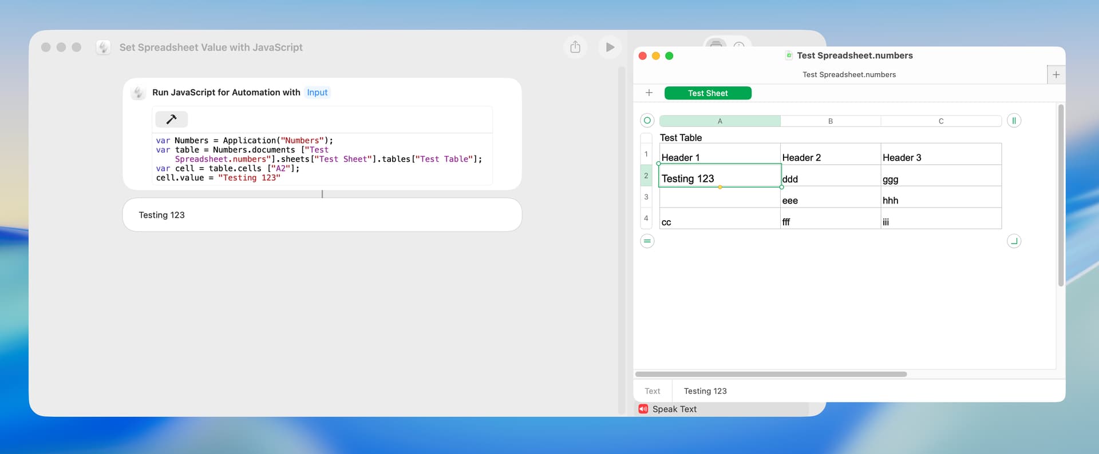Screen dimensions: 1099x454
Task: Click the table select circle handle
Action: click(647, 121)
